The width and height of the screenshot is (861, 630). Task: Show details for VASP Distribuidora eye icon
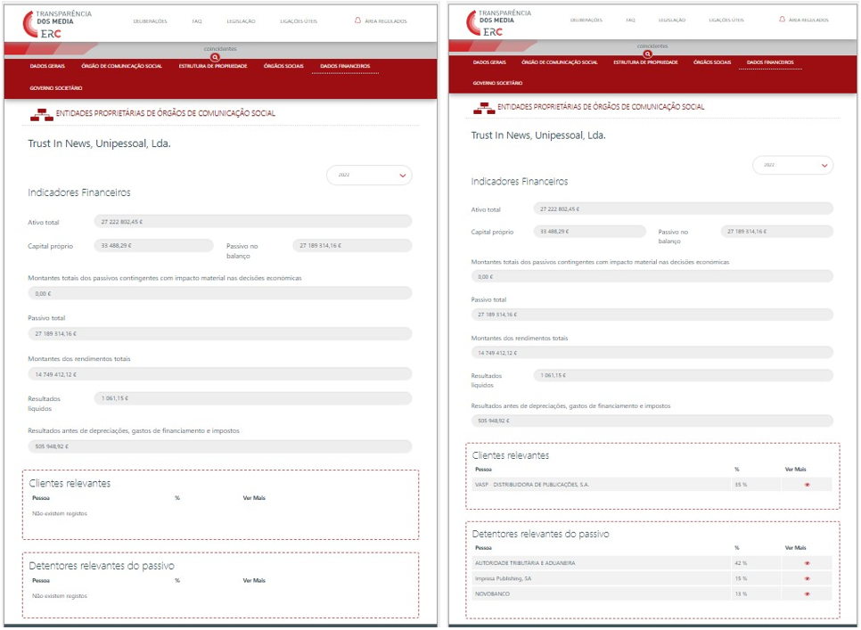tap(807, 485)
